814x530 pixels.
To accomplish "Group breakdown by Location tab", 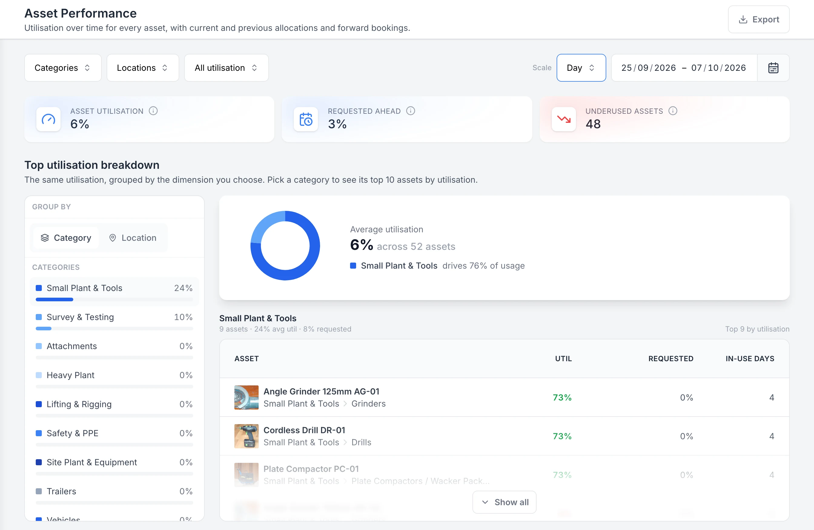I will 133,238.
